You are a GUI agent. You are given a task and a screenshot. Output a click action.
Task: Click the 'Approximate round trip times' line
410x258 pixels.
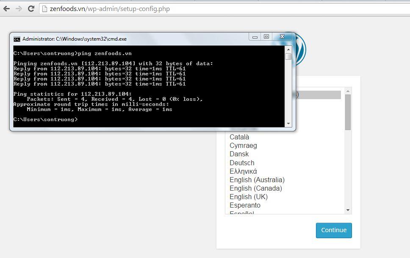[91, 104]
